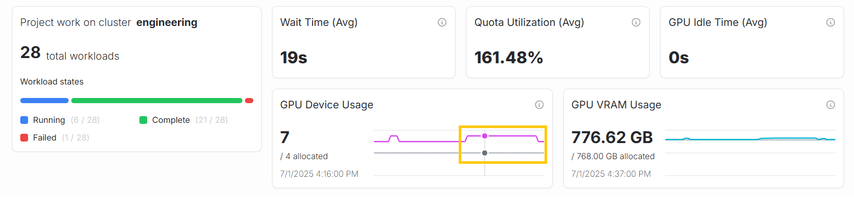Select the '(21 / 28)' complete count
The width and height of the screenshot is (854, 197).
[212, 120]
